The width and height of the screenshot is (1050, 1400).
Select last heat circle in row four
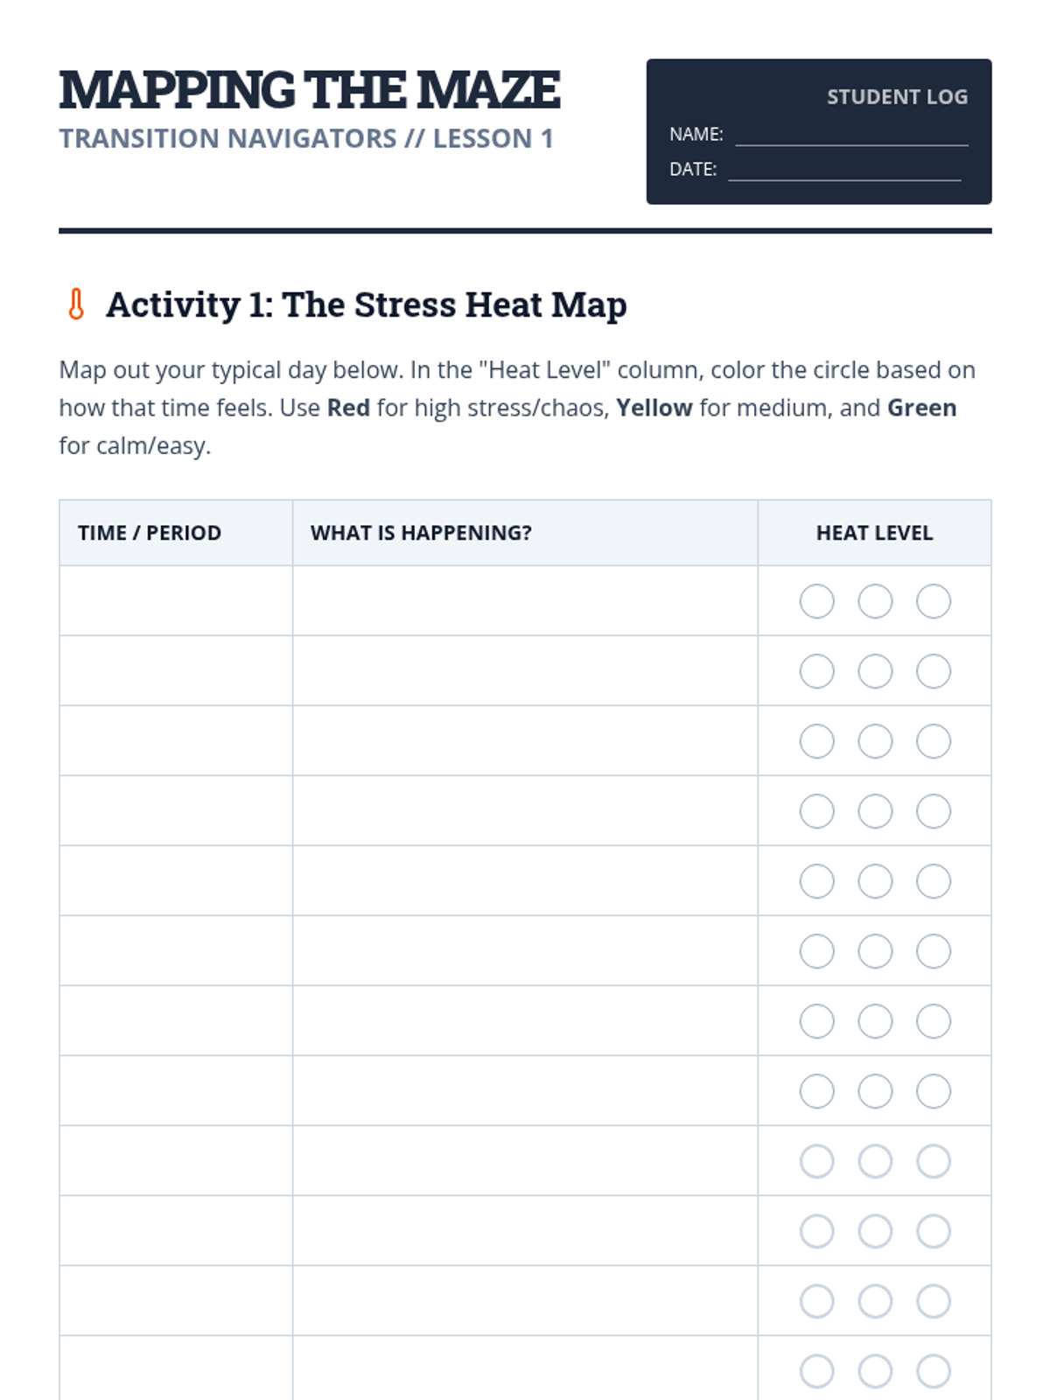(x=934, y=811)
